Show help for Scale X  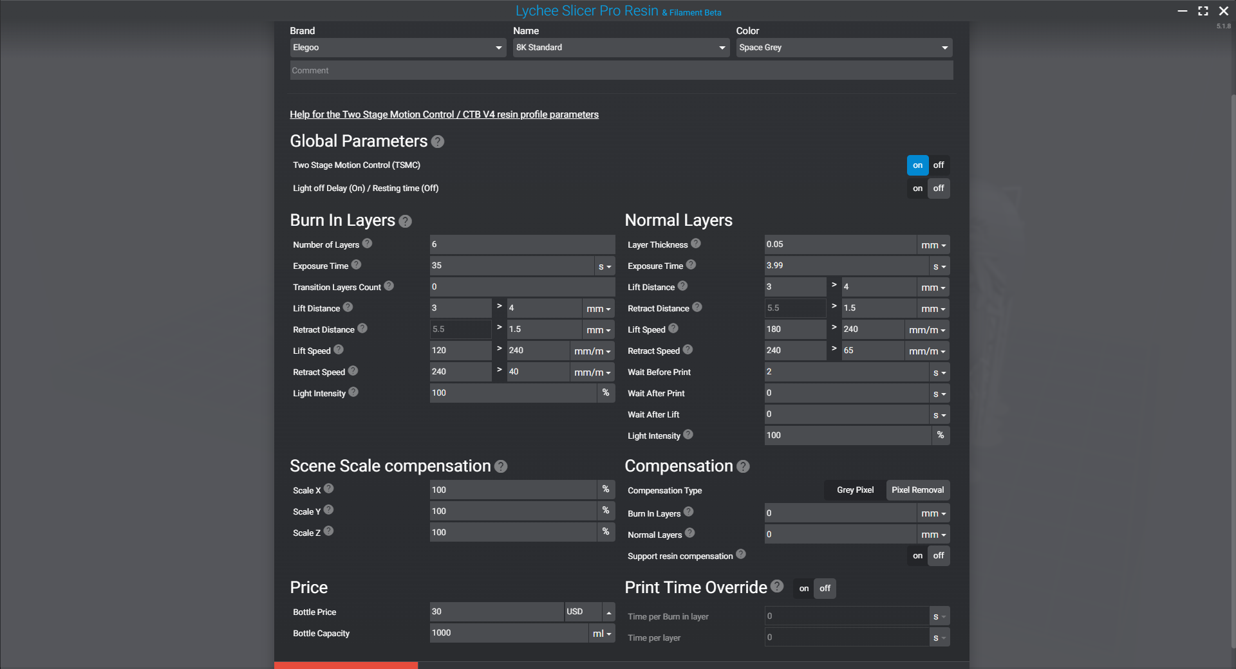point(328,488)
